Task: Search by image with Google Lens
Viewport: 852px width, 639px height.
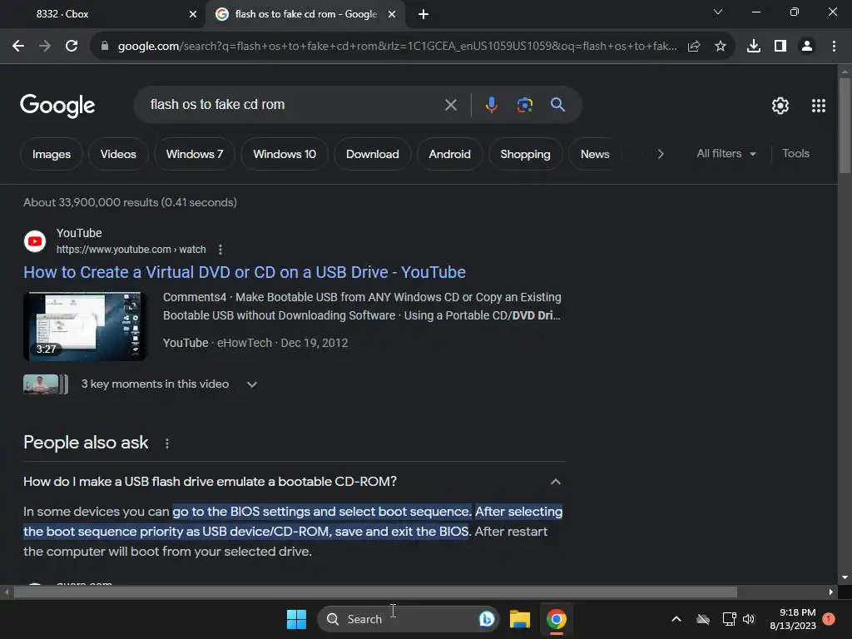Action: 524,105
